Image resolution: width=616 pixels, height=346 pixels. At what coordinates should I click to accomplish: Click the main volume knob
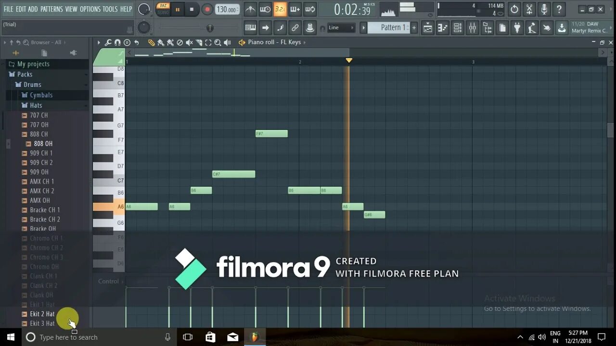[x=144, y=9]
